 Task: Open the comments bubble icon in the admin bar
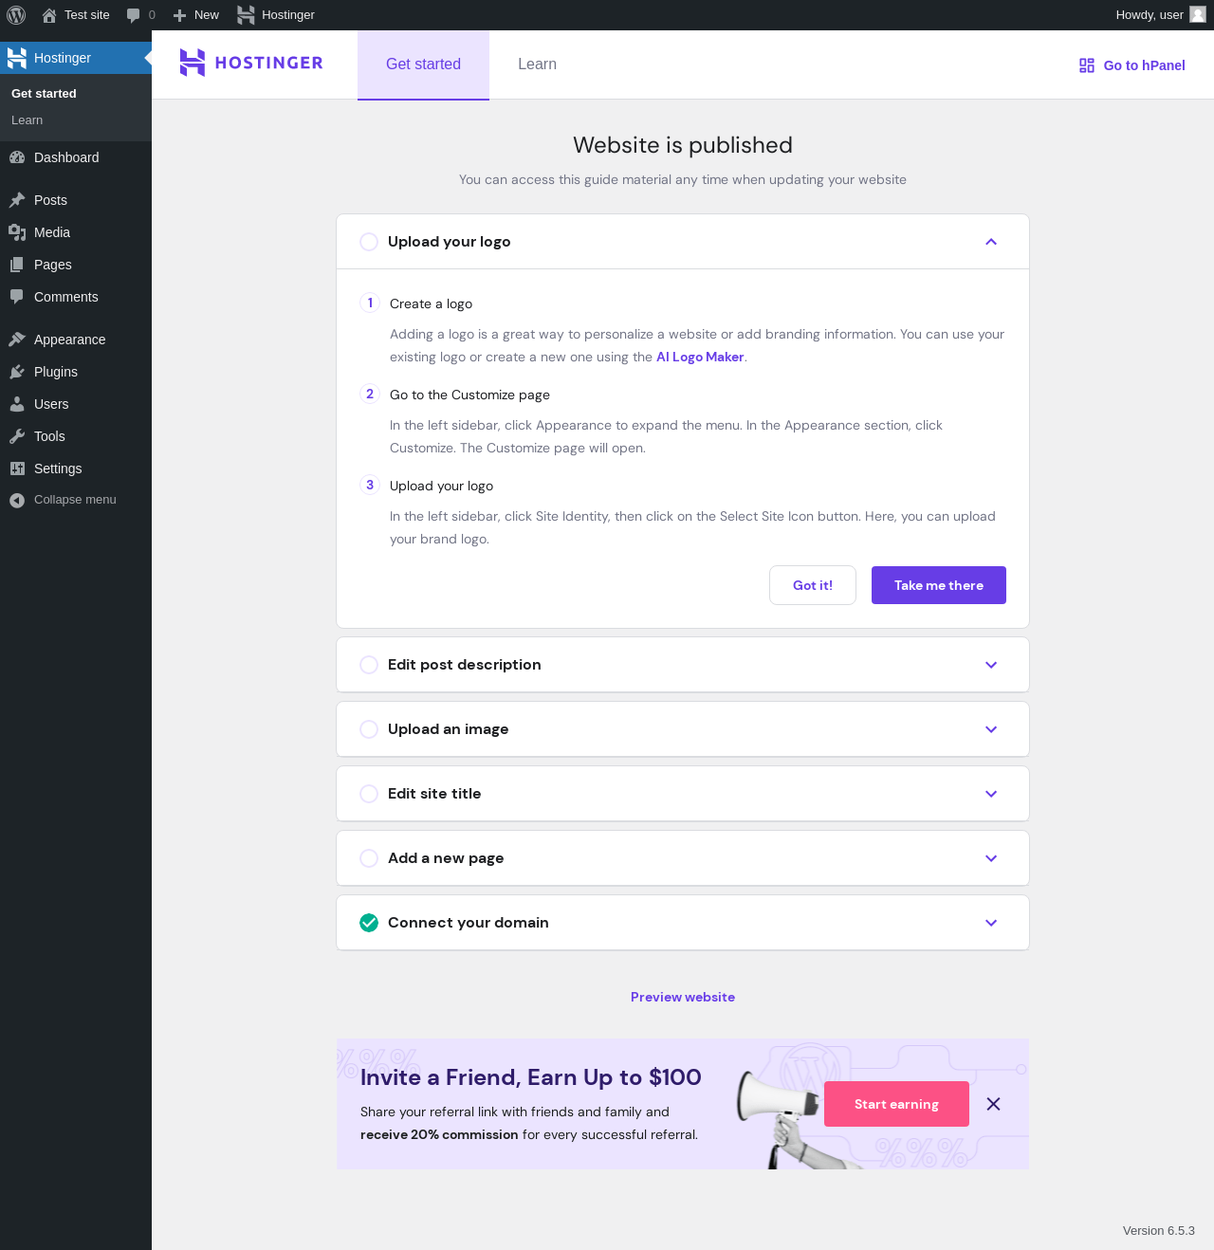(x=133, y=15)
